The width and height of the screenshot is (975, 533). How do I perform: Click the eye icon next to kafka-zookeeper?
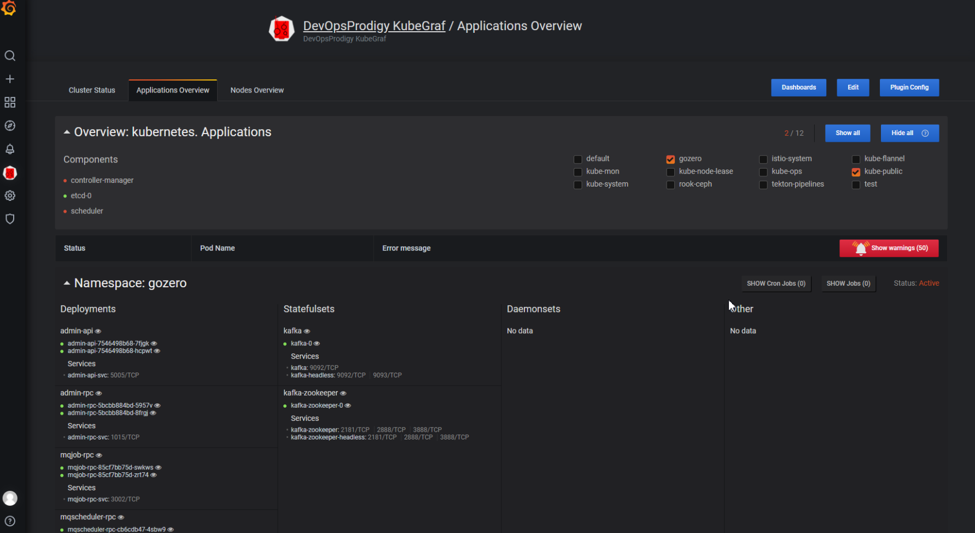tap(343, 393)
